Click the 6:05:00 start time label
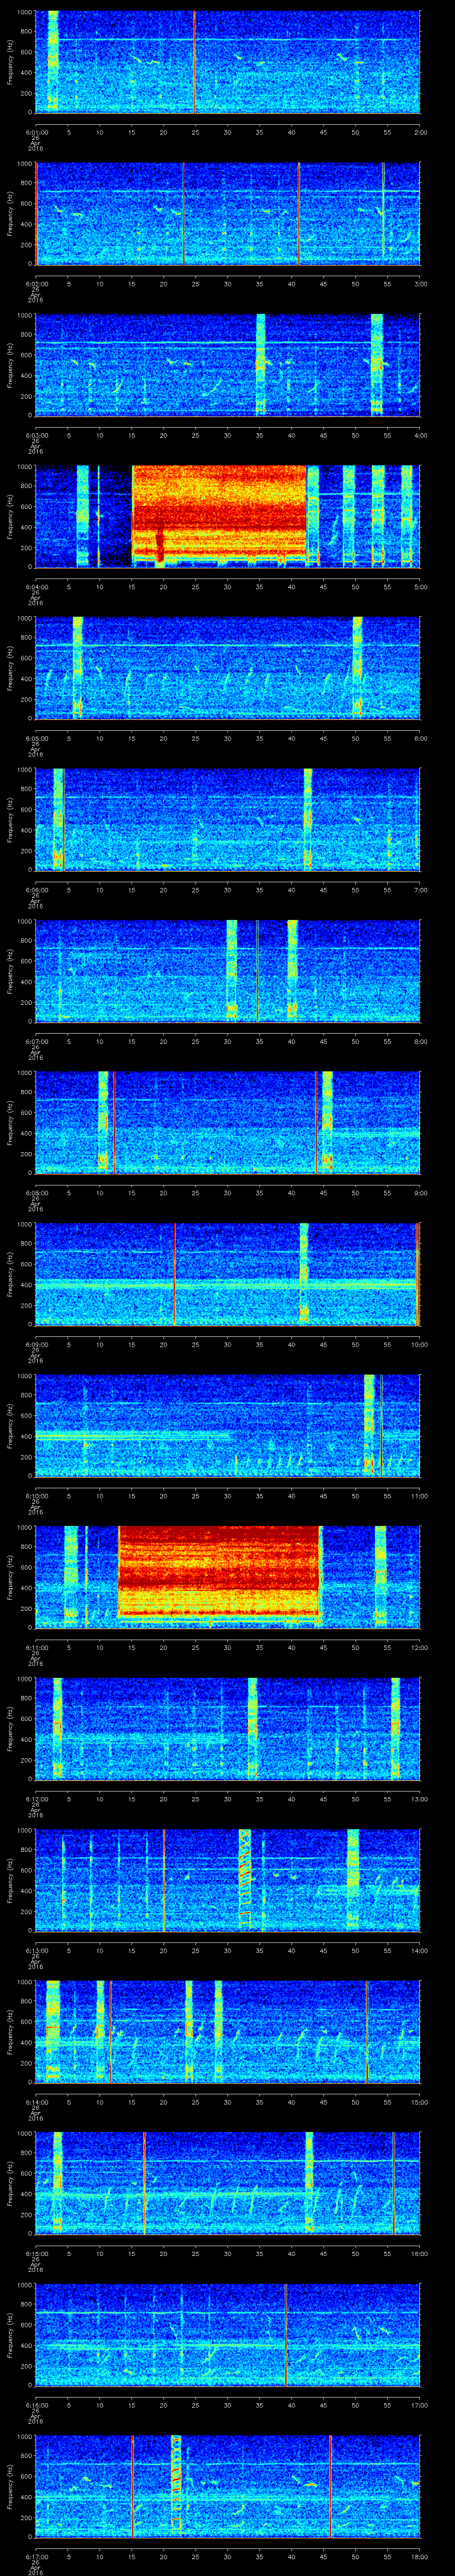The image size is (455, 2576). [x=36, y=738]
